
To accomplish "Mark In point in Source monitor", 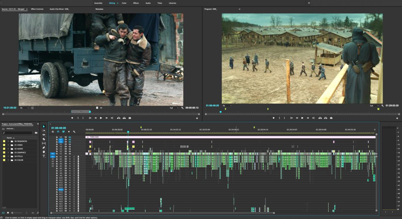I will 78,118.
